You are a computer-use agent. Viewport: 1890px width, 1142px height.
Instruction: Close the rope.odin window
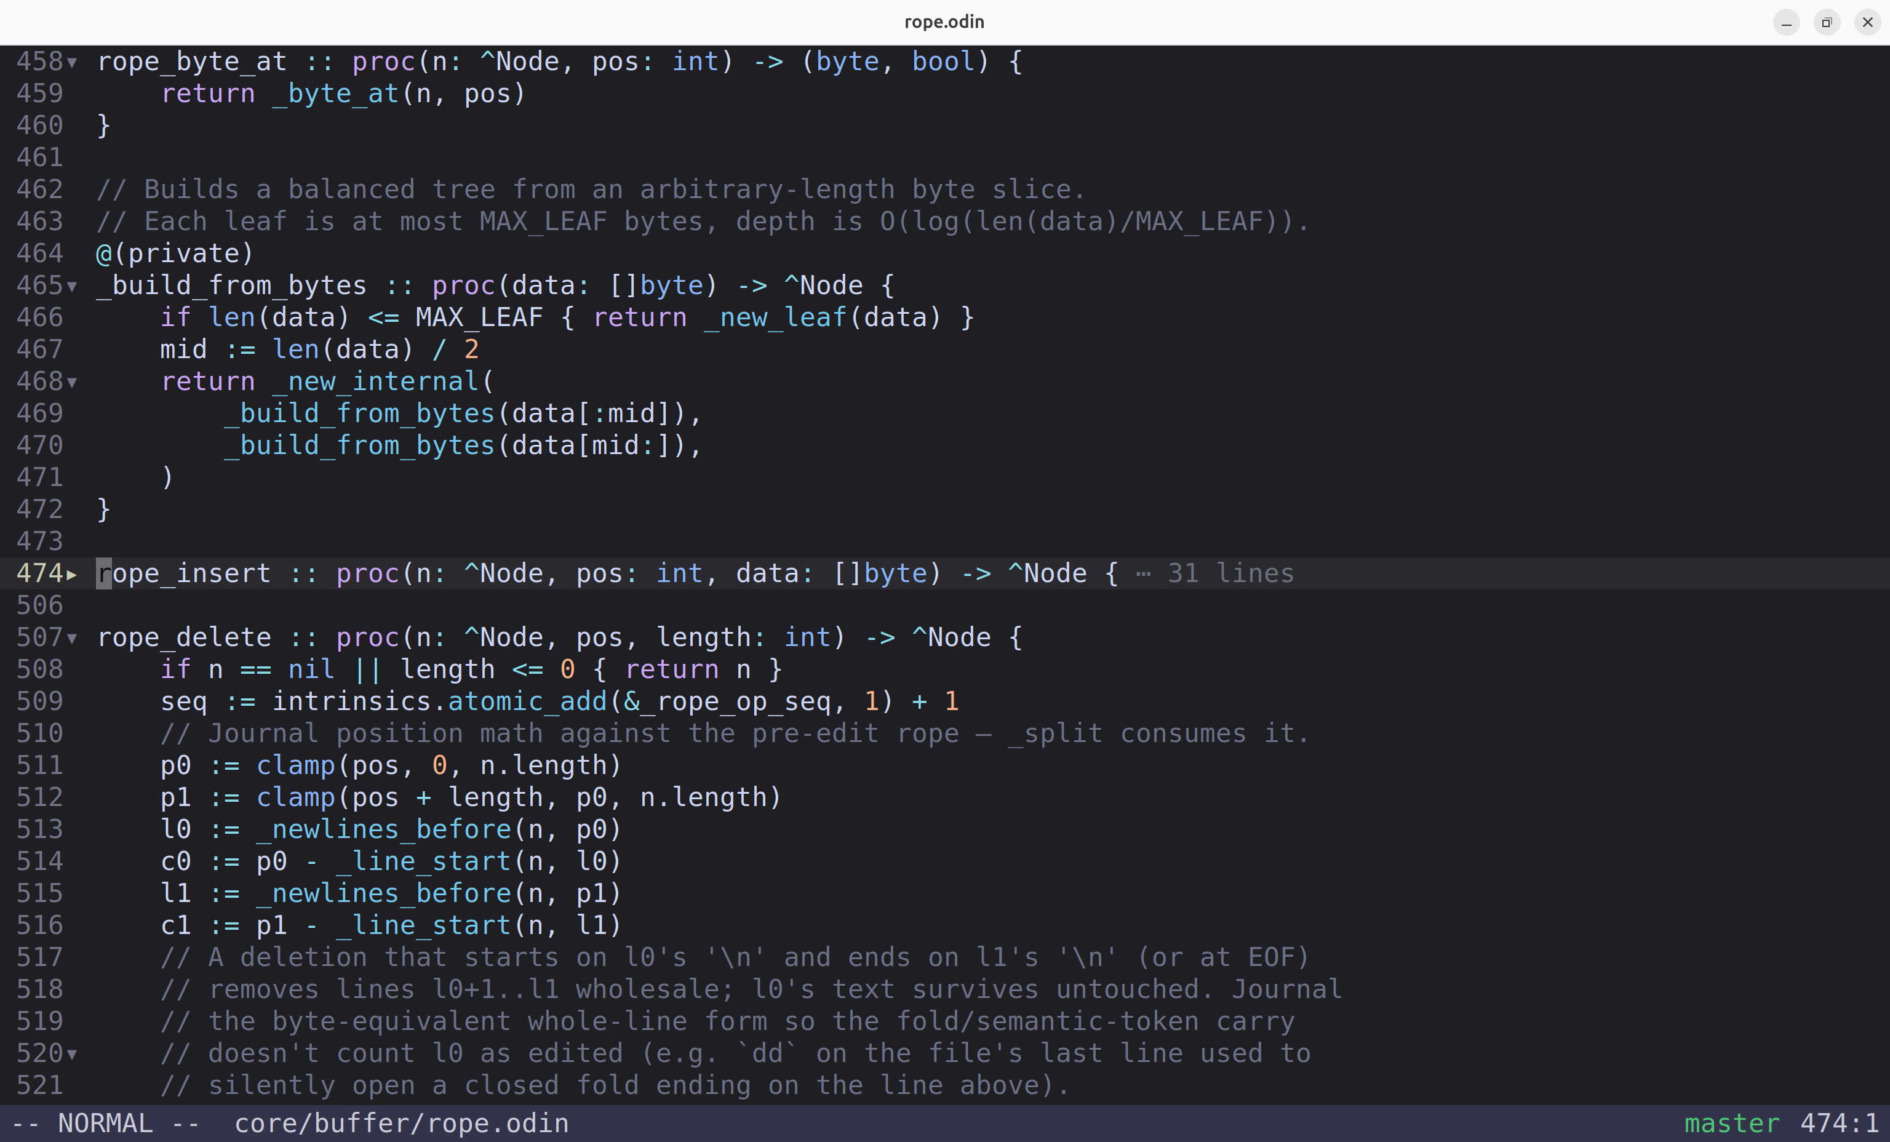(x=1868, y=22)
